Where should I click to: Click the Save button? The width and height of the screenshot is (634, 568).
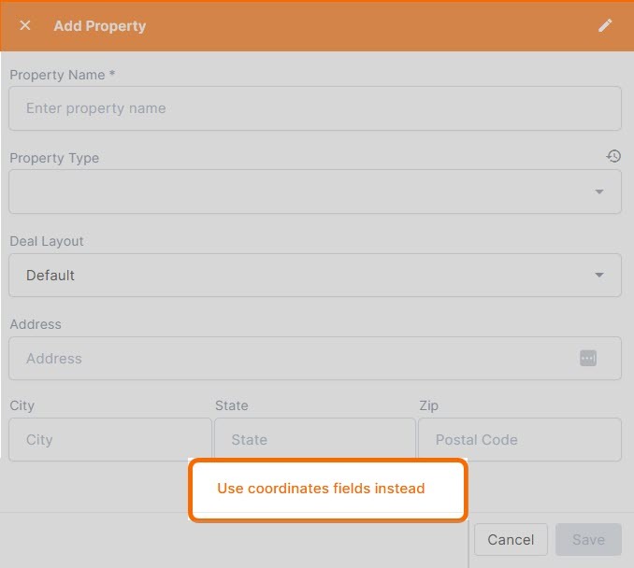(x=588, y=539)
